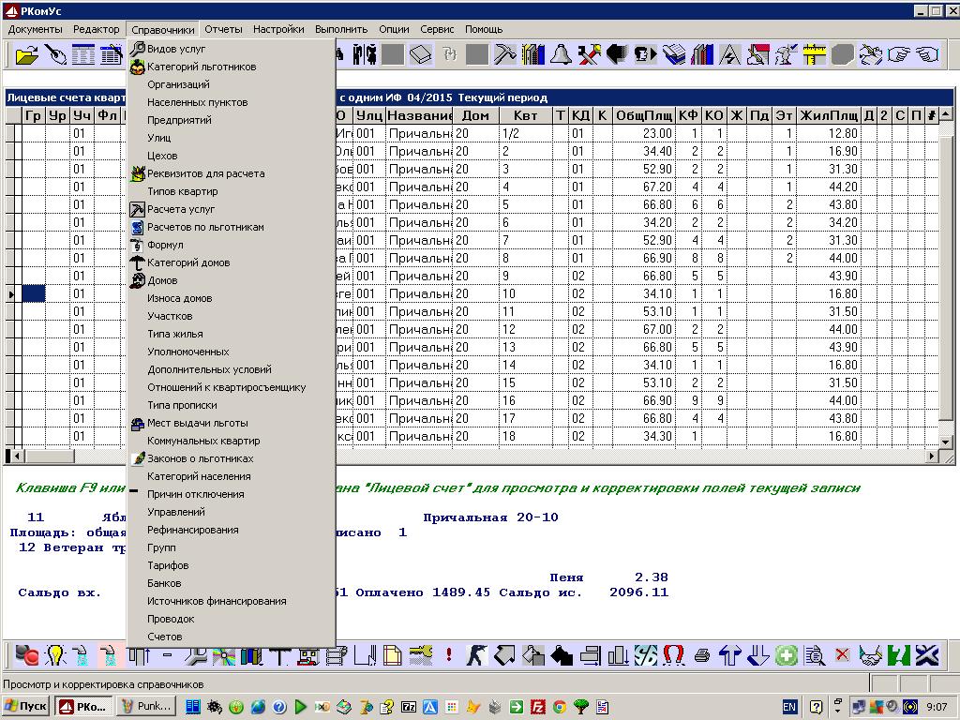Screen dimensions: 960x720
Task: Click the Пуск start button
Action: point(26,706)
